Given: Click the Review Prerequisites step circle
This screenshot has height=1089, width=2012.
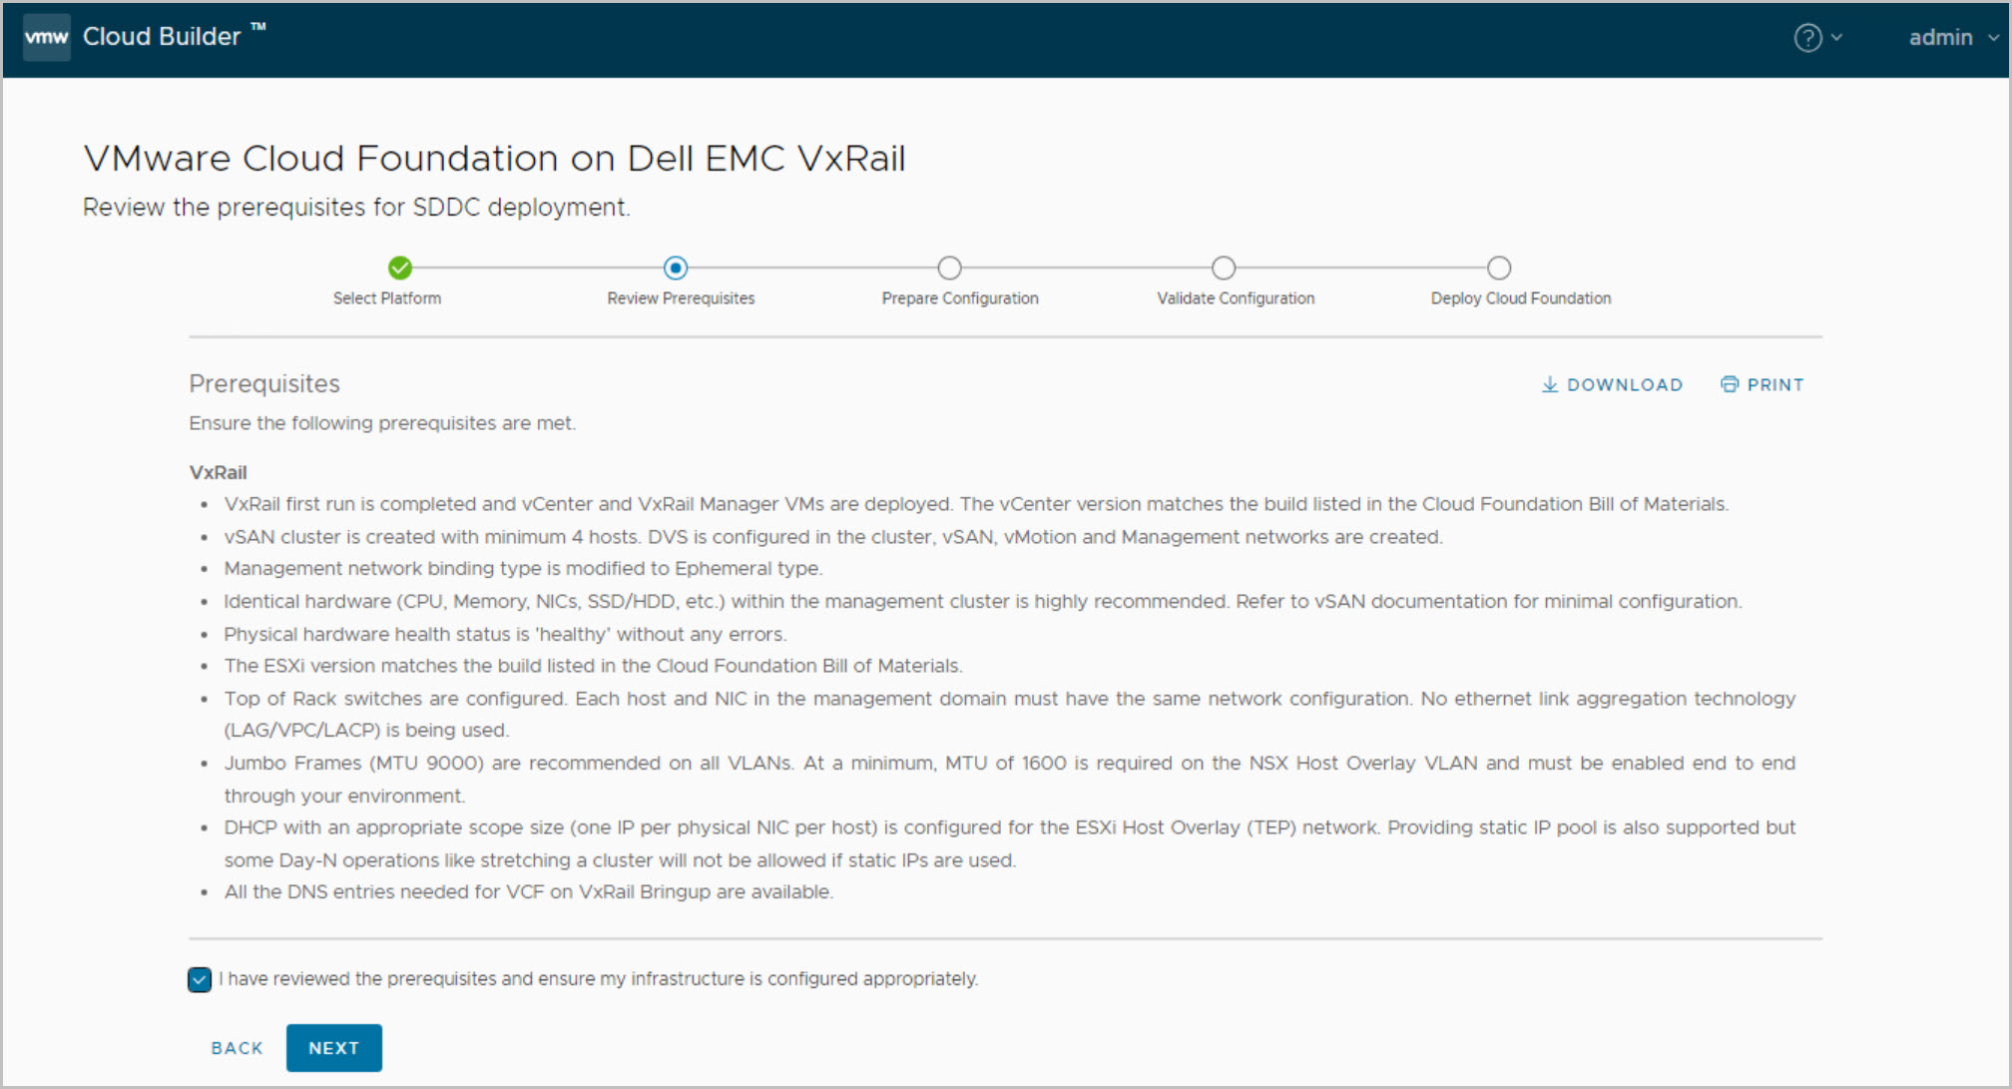Looking at the screenshot, I should coord(676,268).
